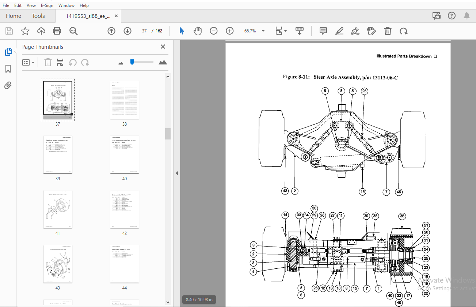Zoom in with the plus circle

coord(229,31)
